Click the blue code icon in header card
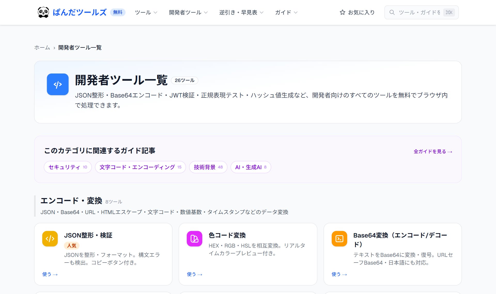Viewport: 496px width, 294px height. (58, 84)
